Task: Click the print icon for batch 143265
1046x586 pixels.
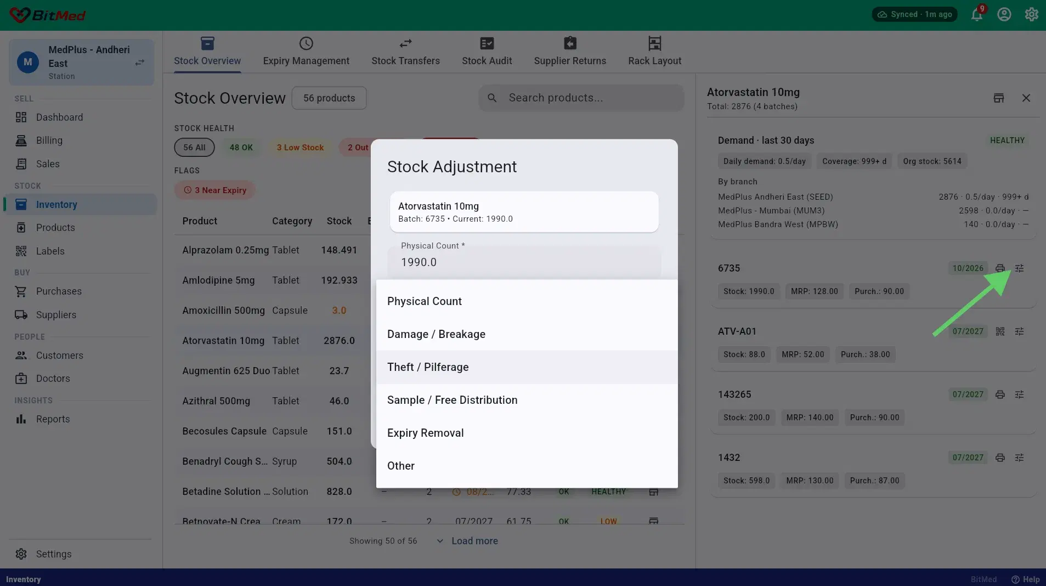Action: click(1000, 395)
